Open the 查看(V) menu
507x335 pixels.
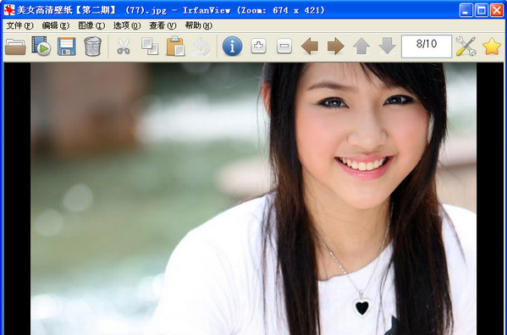pos(163,25)
